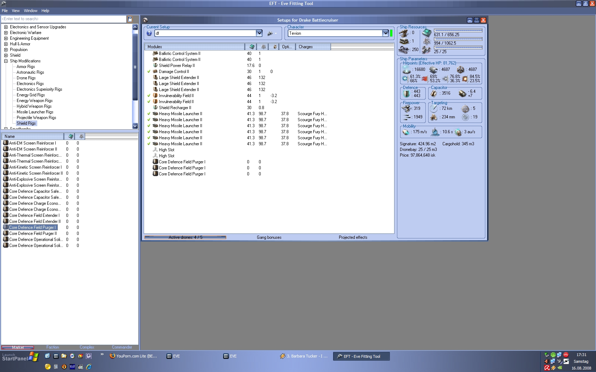Toggle the third Heavy Missile Launcher II checkmark

click(x=149, y=126)
